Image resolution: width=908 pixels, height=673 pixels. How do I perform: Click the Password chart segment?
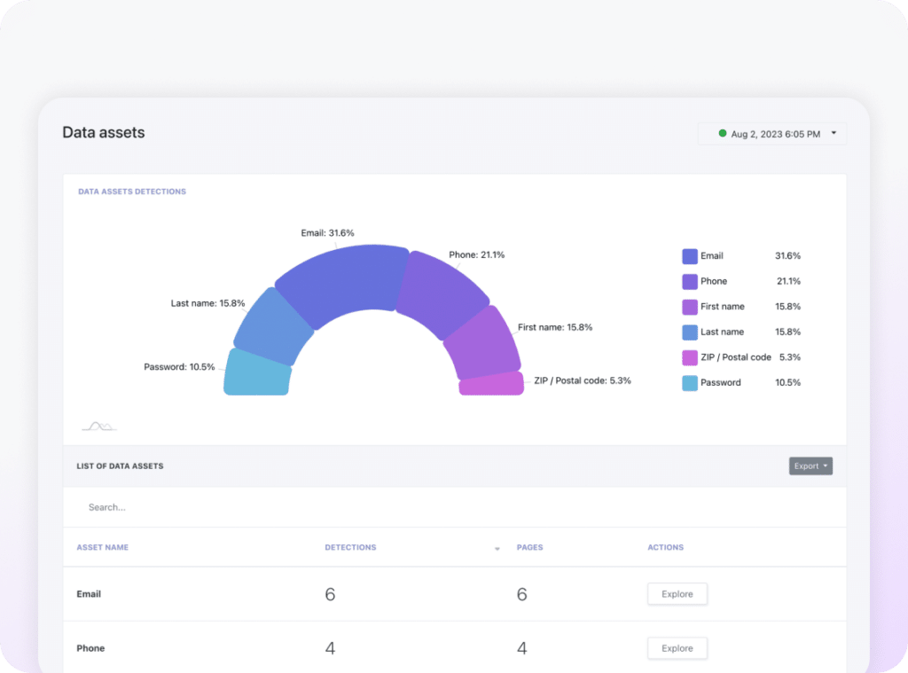point(257,373)
